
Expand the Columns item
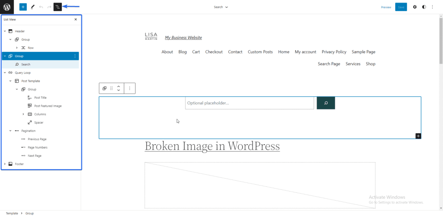[24, 114]
